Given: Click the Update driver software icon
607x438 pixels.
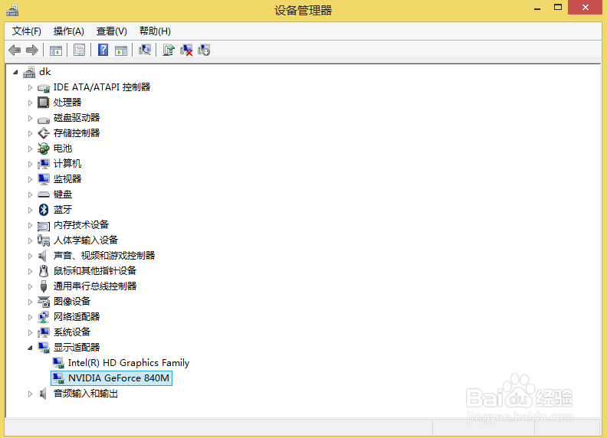Looking at the screenshot, I should tap(169, 50).
